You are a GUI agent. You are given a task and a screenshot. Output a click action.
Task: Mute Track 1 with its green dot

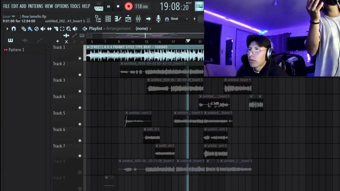point(80,58)
